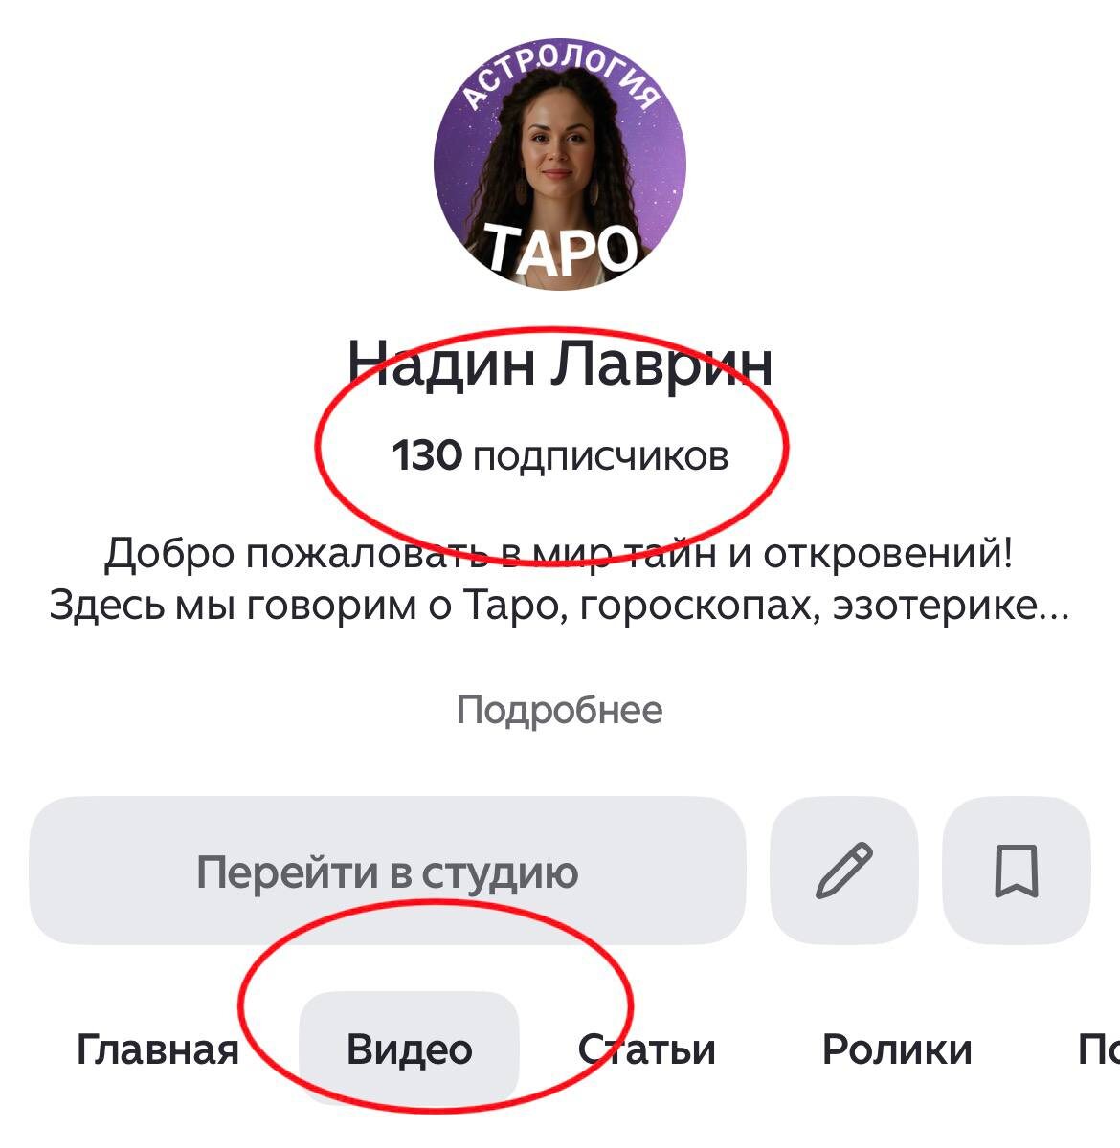Tap the Добро пожаловать description line
Image resolution: width=1120 pixels, height=1148 pixels.
[x=559, y=553]
